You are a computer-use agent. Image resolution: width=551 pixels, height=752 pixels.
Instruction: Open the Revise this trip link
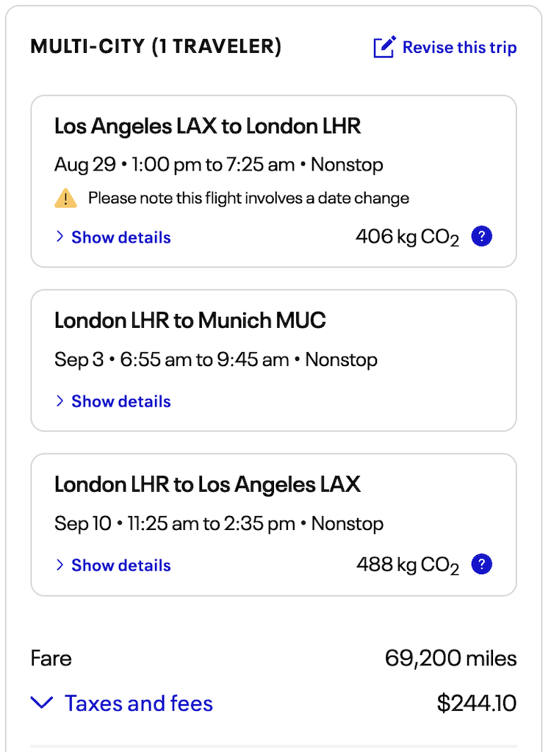click(x=459, y=48)
